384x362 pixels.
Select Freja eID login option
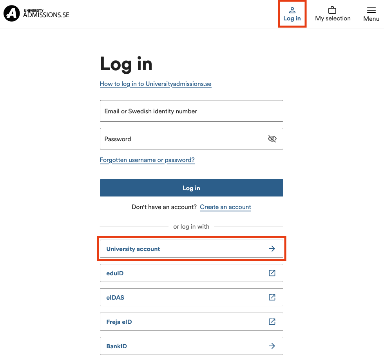(192, 322)
